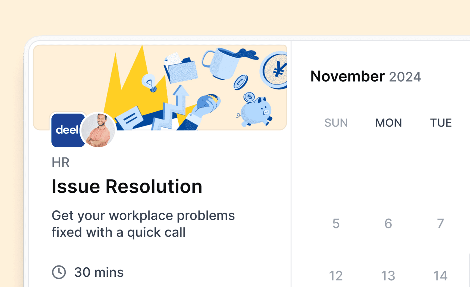The height and width of the screenshot is (287, 470).
Task: Click date 13 on the calendar
Action: 388,276
